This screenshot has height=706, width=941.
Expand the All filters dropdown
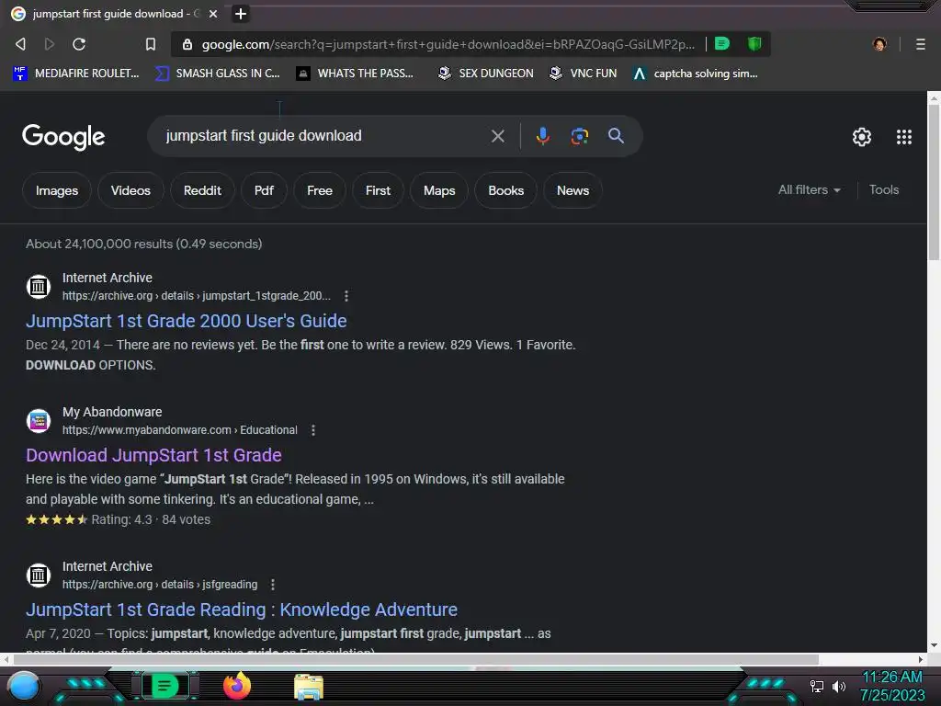pos(809,189)
